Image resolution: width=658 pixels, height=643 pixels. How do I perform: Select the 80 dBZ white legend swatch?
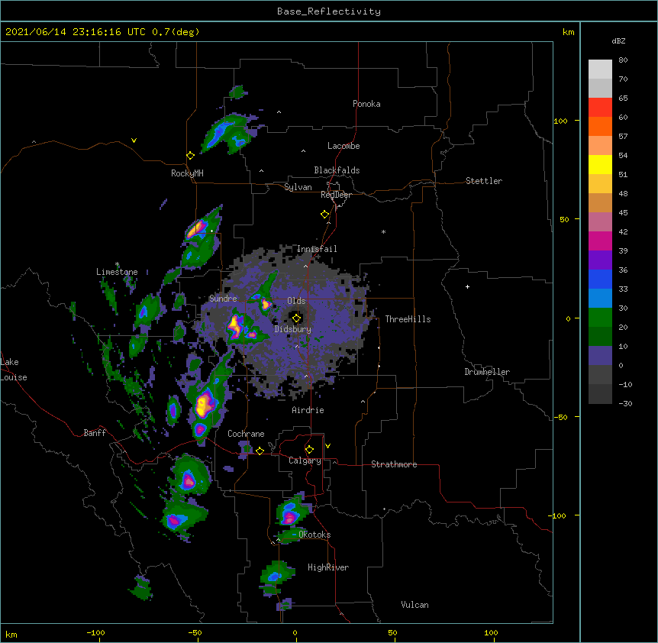600,69
